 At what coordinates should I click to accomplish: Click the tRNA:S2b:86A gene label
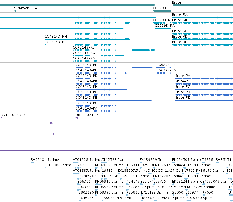click(25, 8)
